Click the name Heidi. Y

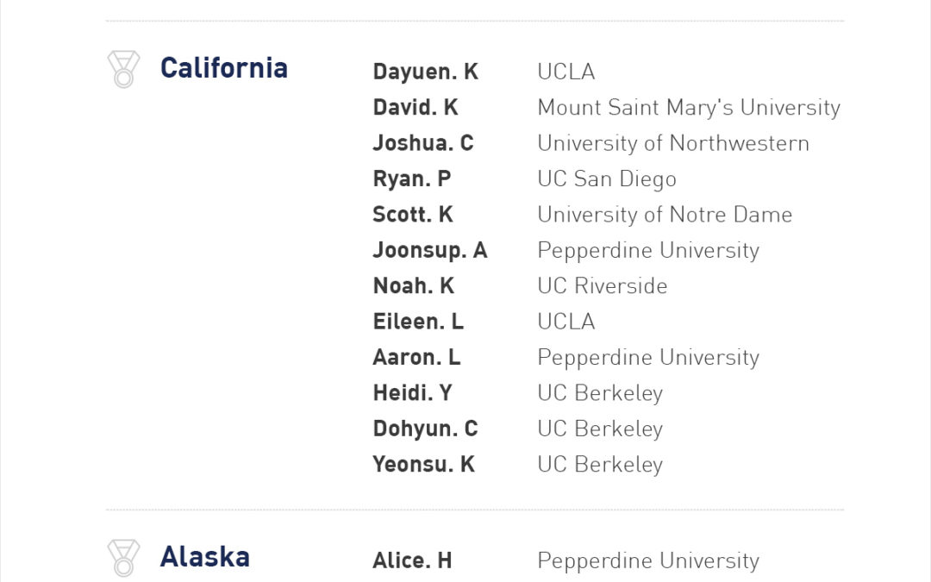click(x=412, y=393)
